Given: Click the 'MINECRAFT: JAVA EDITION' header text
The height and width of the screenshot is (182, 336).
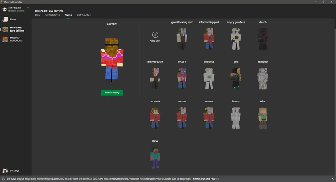Looking at the screenshot, I should (x=49, y=11).
